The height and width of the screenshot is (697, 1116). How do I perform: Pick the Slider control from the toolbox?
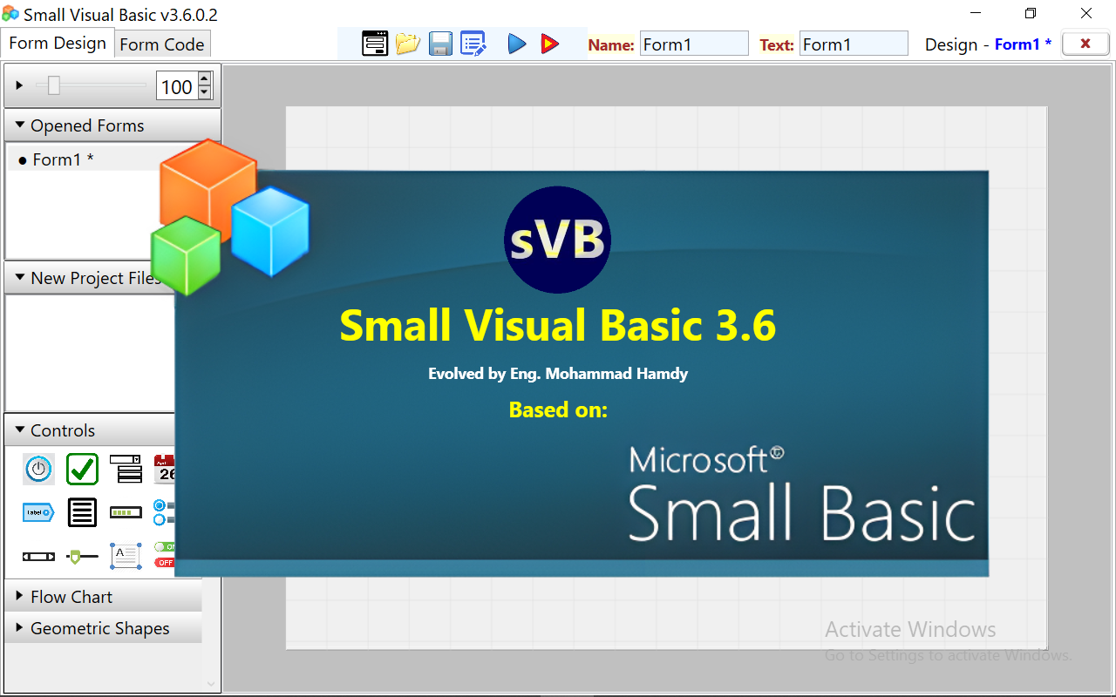pyautogui.click(x=82, y=556)
